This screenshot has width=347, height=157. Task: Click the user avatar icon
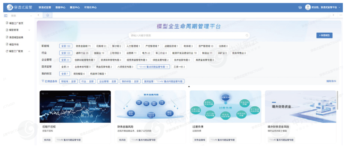307,7
